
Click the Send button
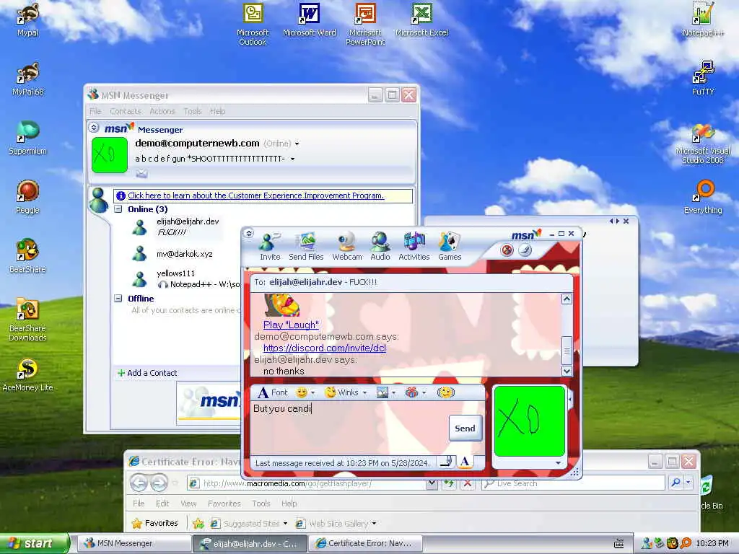[465, 428]
